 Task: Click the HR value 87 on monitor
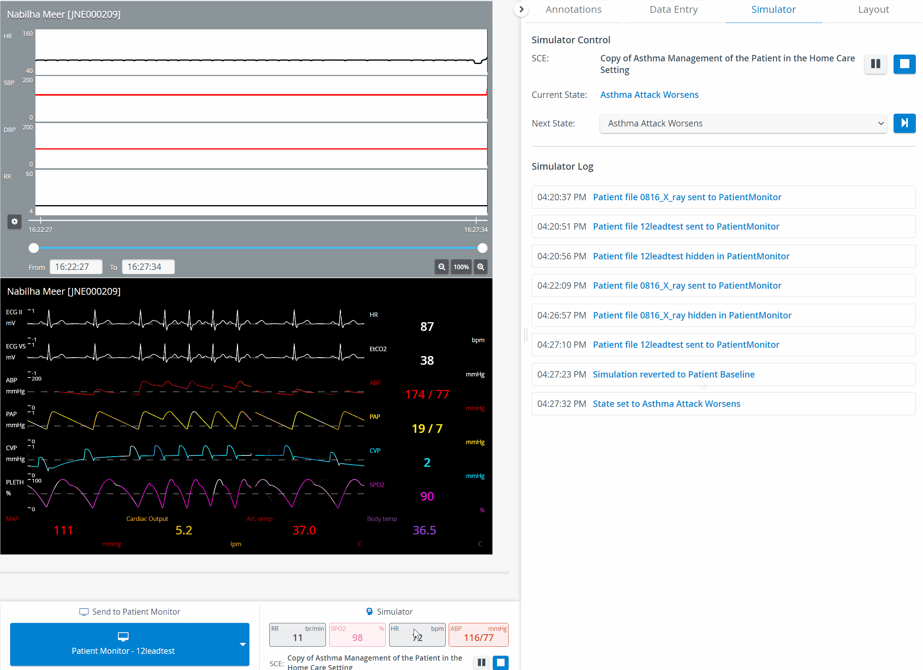(427, 326)
